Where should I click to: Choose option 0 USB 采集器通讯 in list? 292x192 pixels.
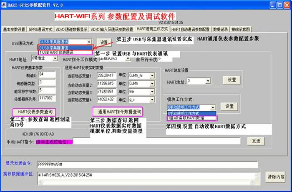[65, 48]
